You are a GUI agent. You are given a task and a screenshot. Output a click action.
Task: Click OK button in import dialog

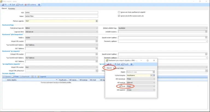109,64
